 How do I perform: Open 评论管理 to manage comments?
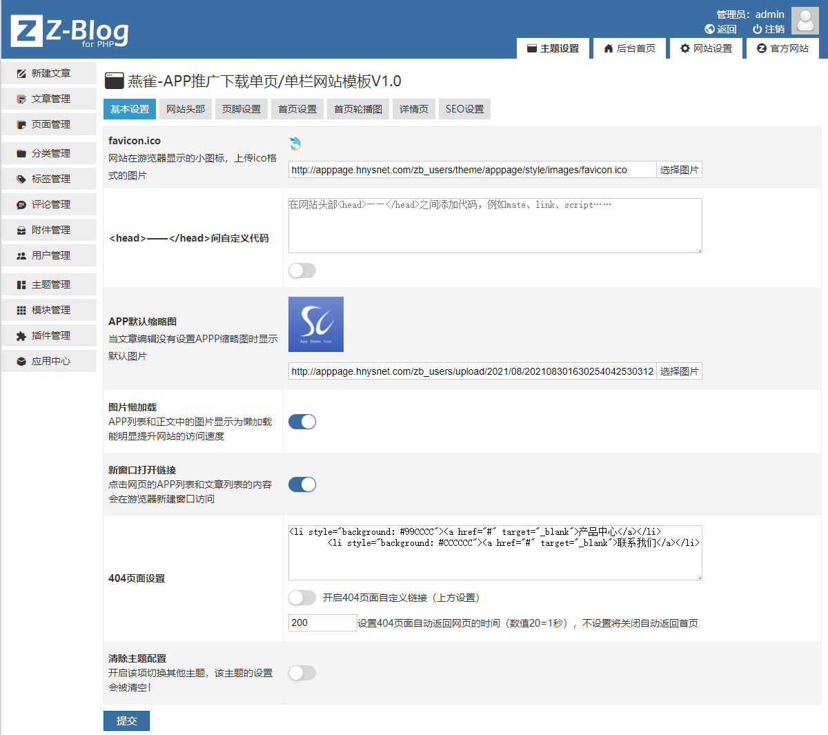(48, 204)
